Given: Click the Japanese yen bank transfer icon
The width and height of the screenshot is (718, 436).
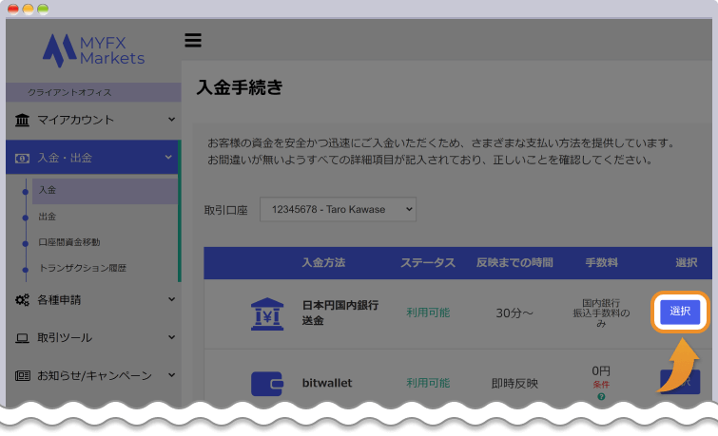Looking at the screenshot, I should 267,313.
